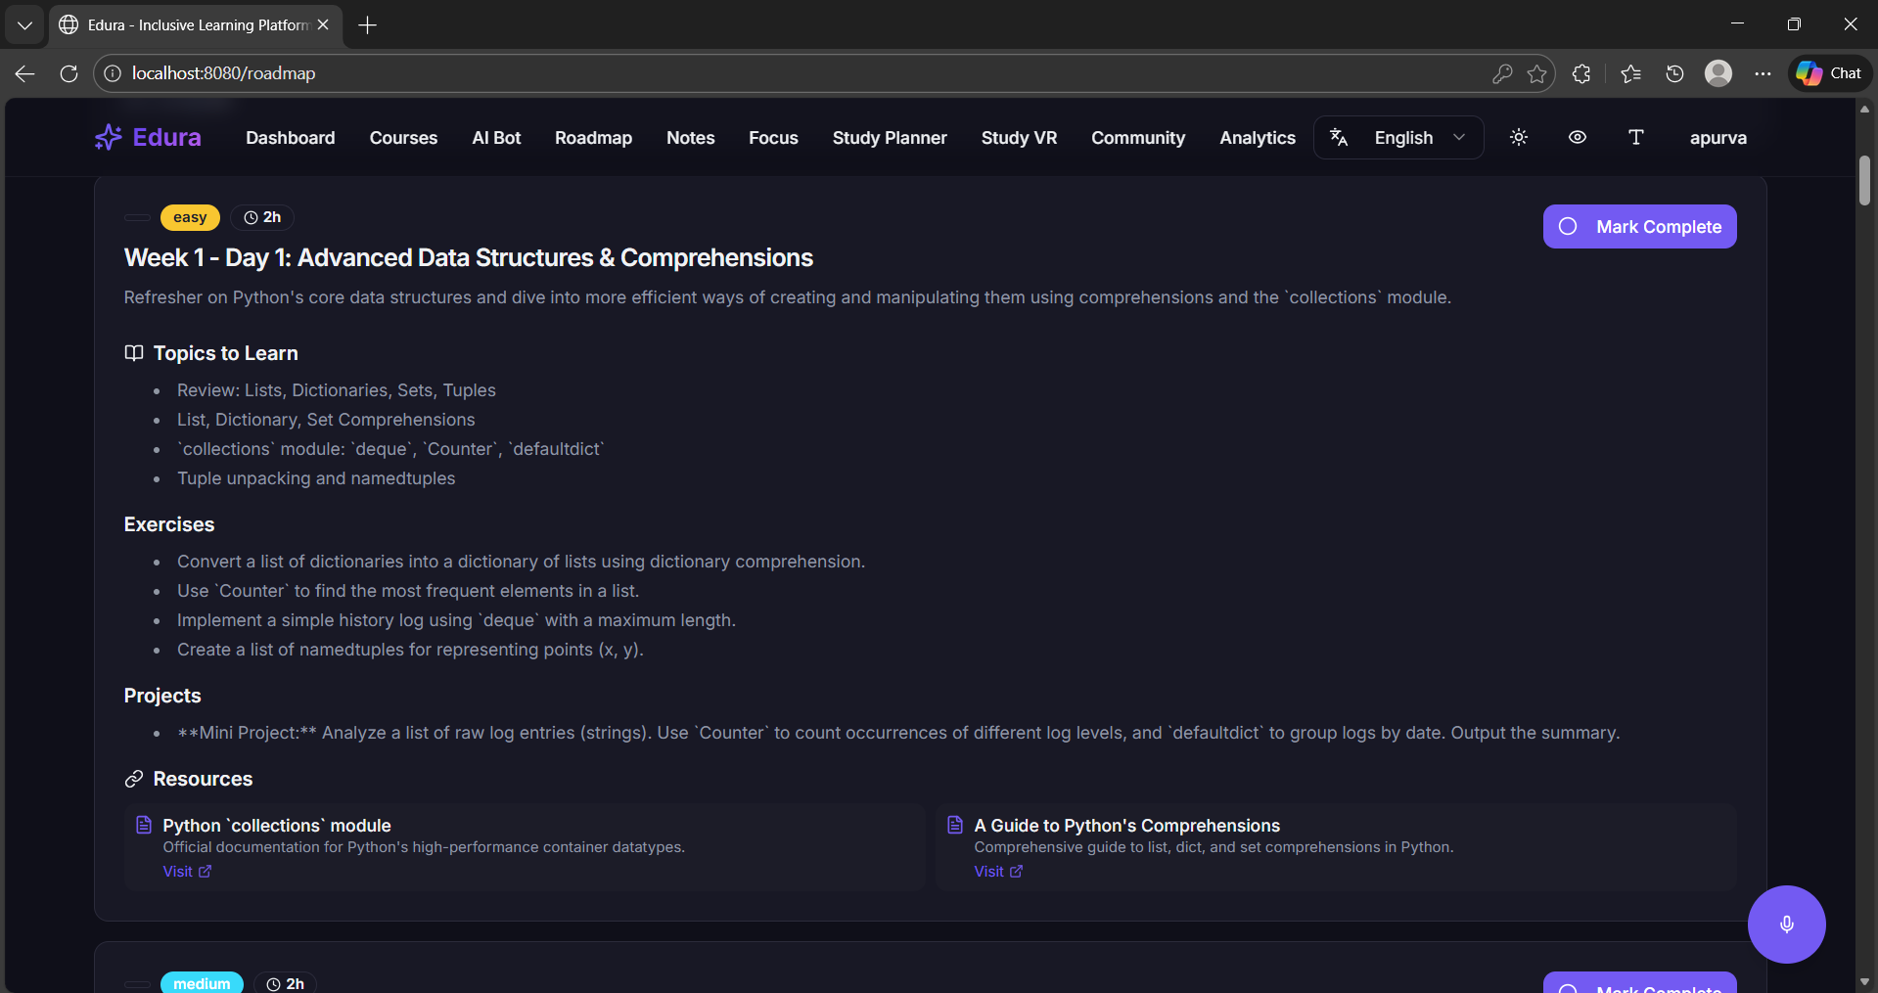Open the browser favorites list icon
Image resolution: width=1878 pixels, height=993 pixels.
coord(1630,73)
